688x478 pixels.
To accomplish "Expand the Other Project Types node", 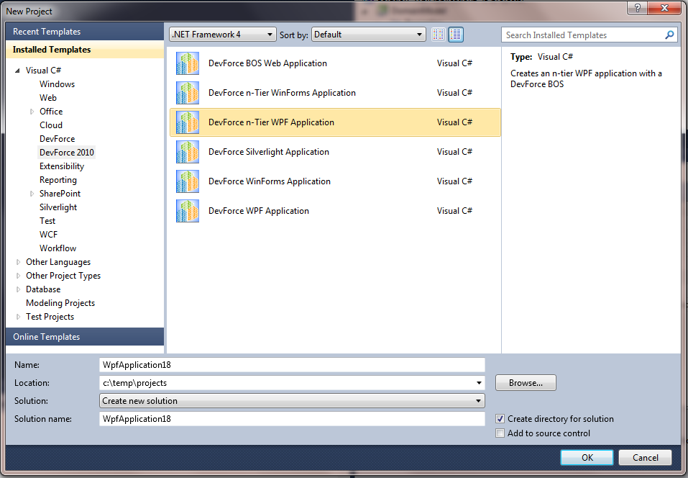I will pos(18,276).
